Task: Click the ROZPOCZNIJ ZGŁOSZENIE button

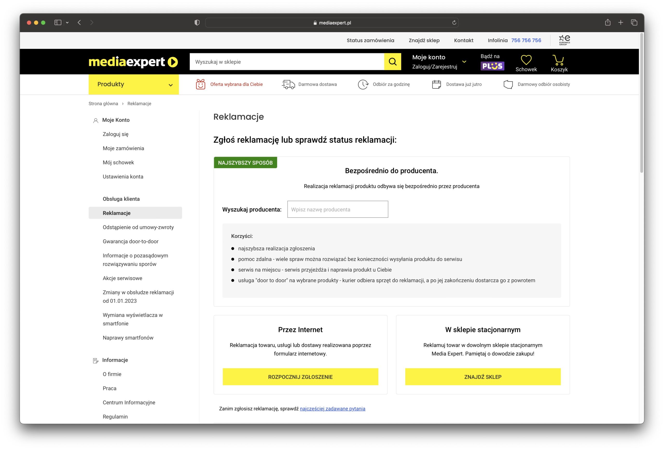Action: (300, 377)
